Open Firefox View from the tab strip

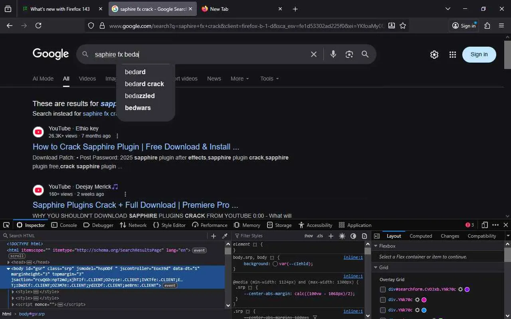[x=8, y=9]
